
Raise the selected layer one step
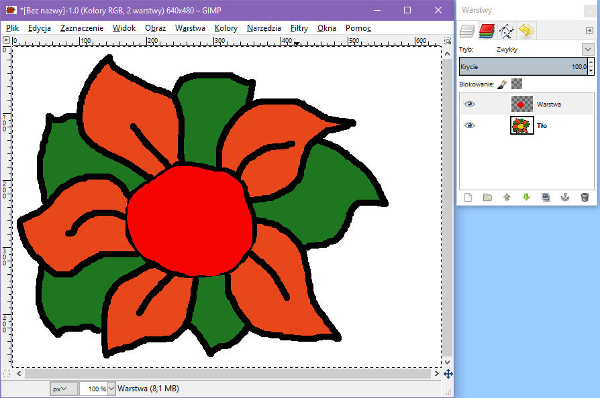(507, 197)
